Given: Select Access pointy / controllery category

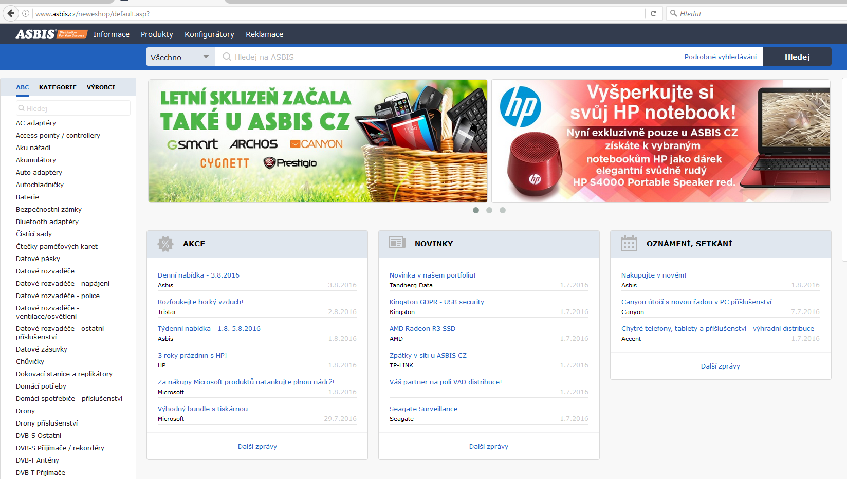Looking at the screenshot, I should click(x=58, y=136).
